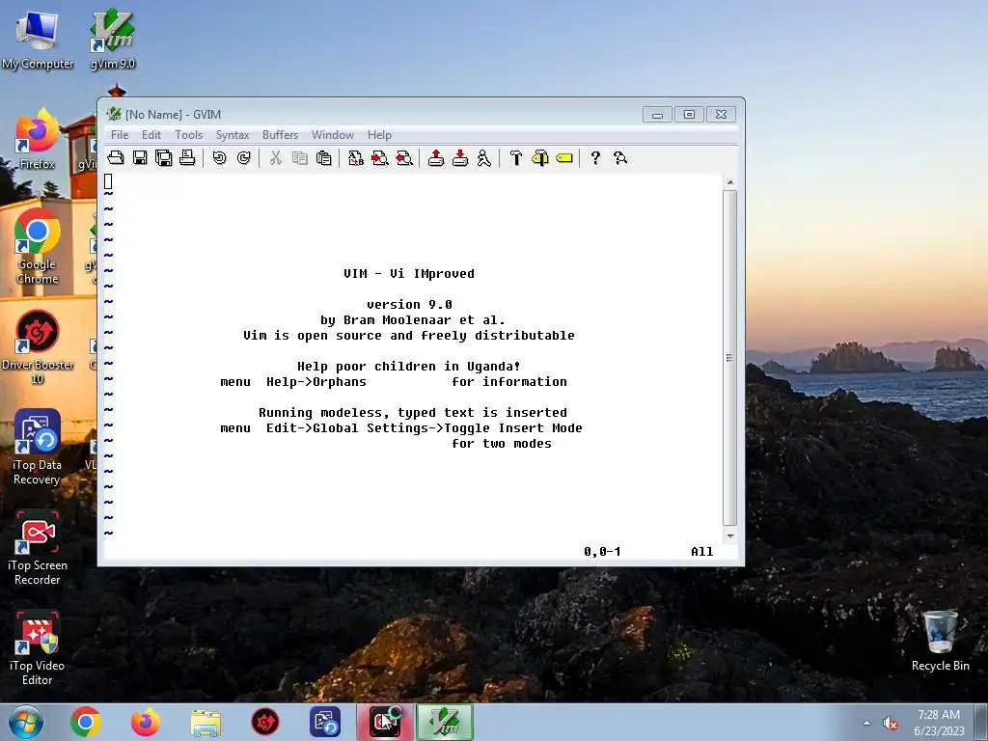988x741 pixels.
Task: Click the Save all files icon
Action: coord(164,157)
